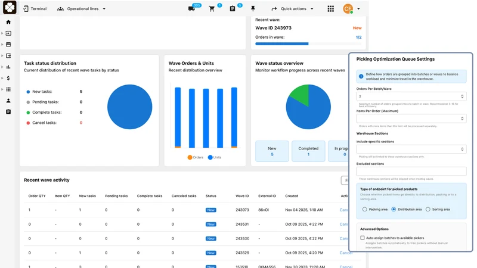
Task: Click the truck deliveries icon in the top bar
Action: [191, 9]
